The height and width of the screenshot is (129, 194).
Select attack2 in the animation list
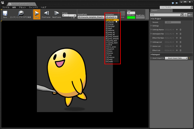point(112,22)
